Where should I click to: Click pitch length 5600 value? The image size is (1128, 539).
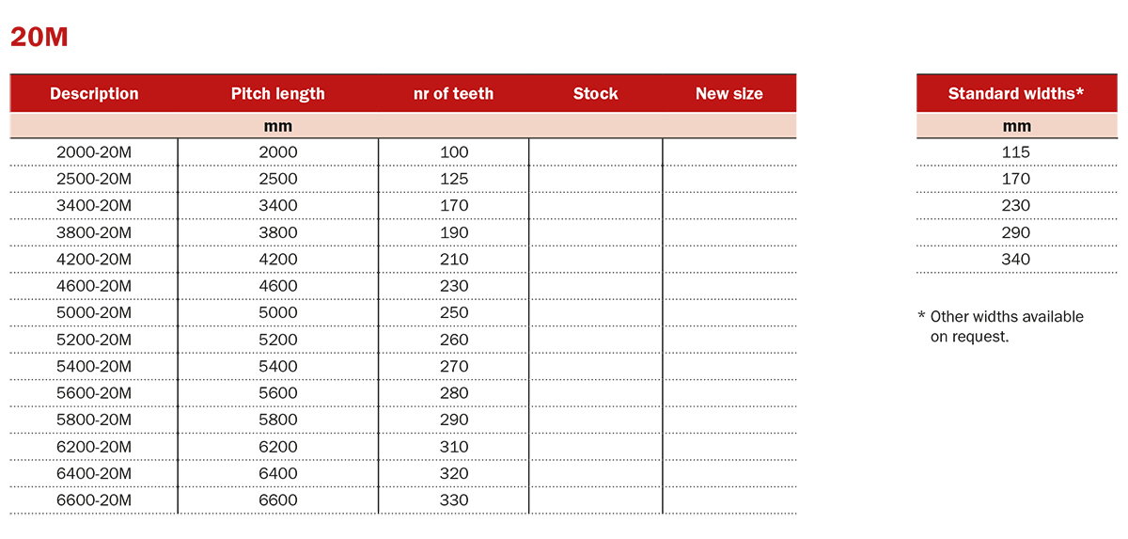[278, 393]
